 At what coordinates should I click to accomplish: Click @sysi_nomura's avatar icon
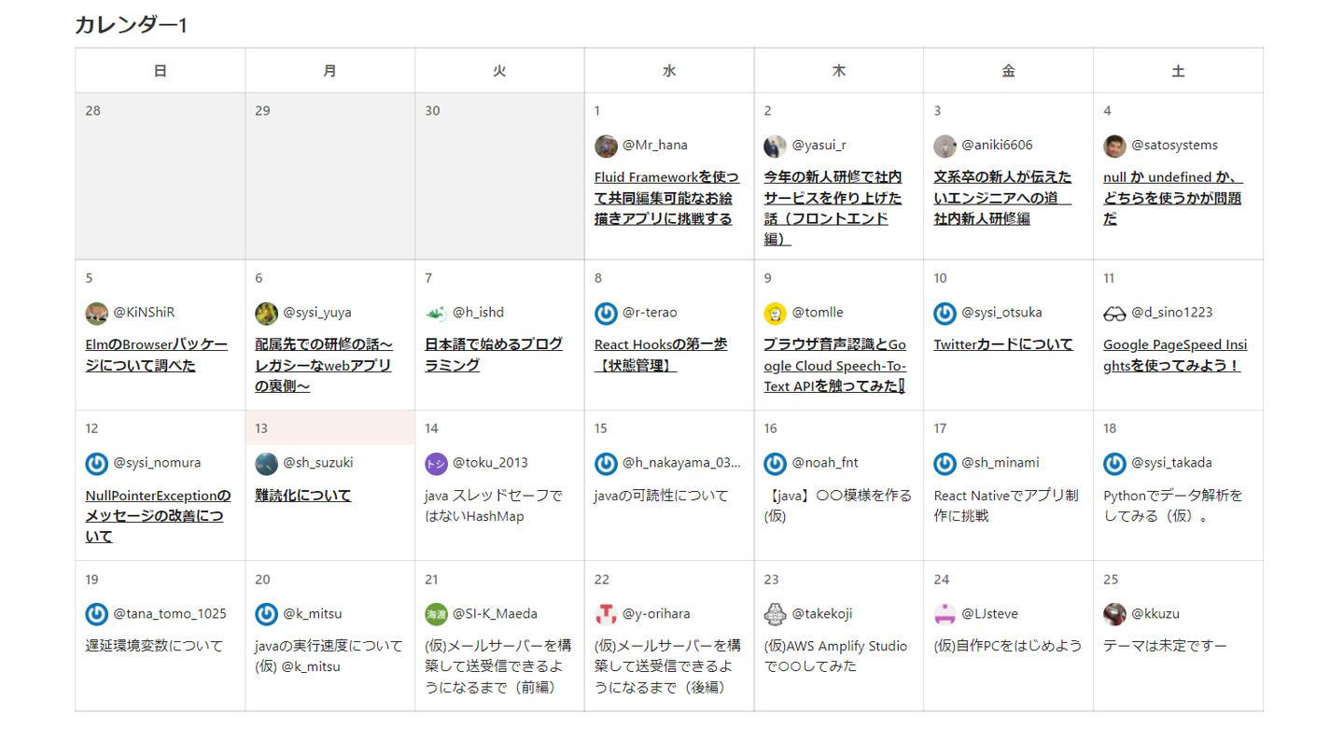96,463
